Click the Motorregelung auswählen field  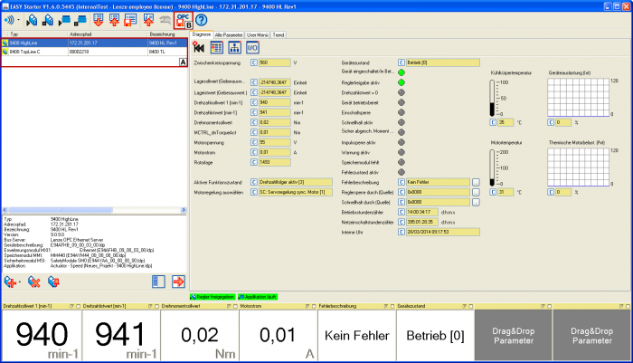pos(296,193)
